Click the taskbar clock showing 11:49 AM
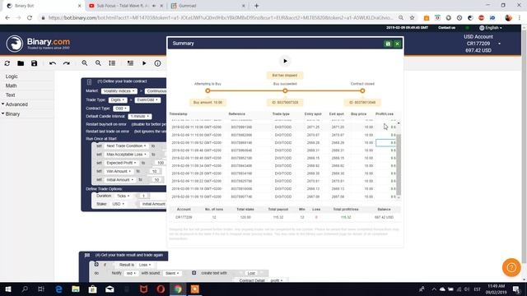 coord(496,289)
